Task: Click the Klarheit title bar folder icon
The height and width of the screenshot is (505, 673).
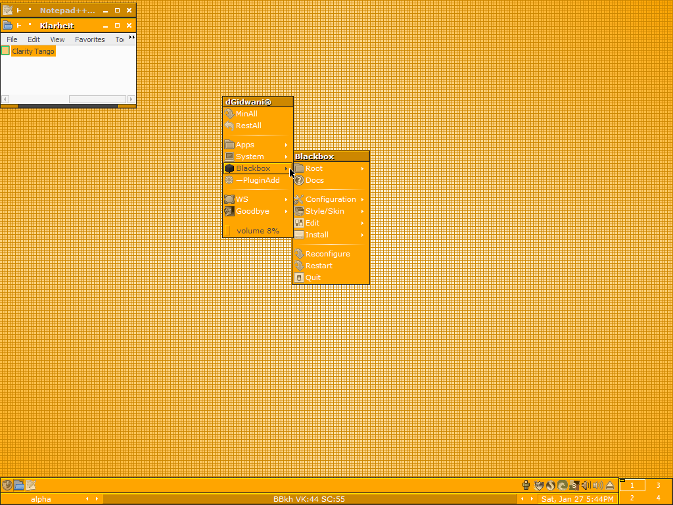Action: coord(7,26)
